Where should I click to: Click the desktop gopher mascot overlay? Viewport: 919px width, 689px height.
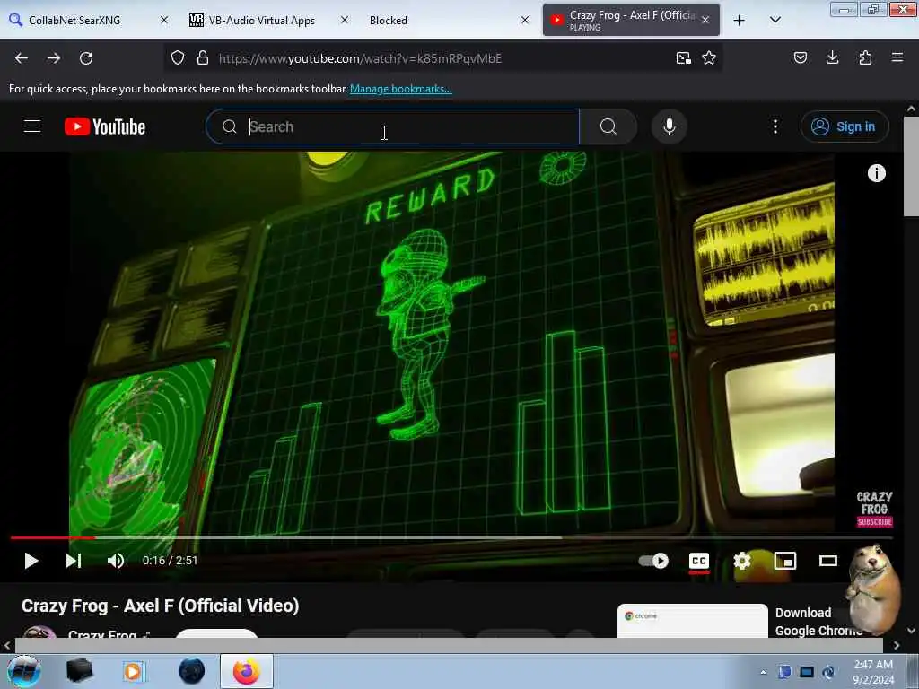click(874, 590)
